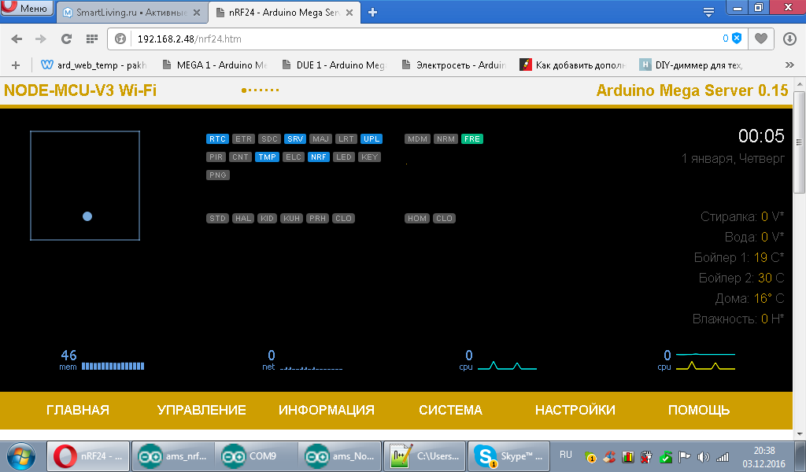
Task: Open the Speed Dial grid icon
Action: tap(91, 39)
